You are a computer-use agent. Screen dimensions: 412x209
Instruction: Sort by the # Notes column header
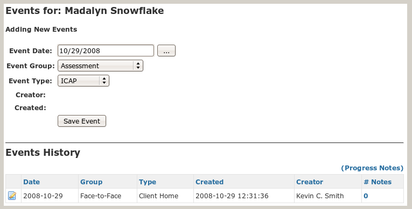pyautogui.click(x=378, y=182)
